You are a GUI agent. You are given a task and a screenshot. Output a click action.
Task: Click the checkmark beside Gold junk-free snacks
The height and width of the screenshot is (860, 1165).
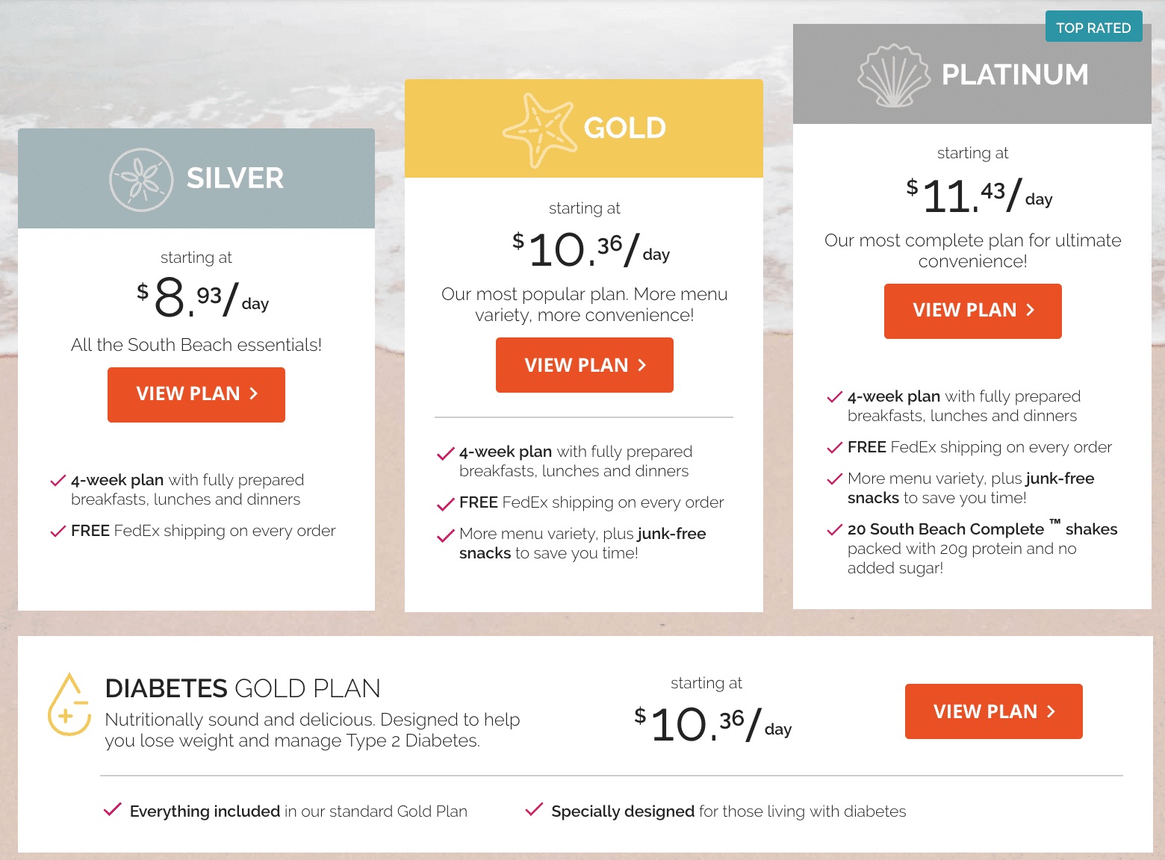pos(446,535)
